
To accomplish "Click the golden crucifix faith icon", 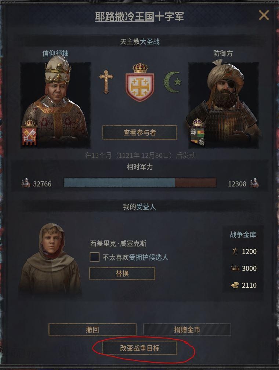I will [x=106, y=81].
